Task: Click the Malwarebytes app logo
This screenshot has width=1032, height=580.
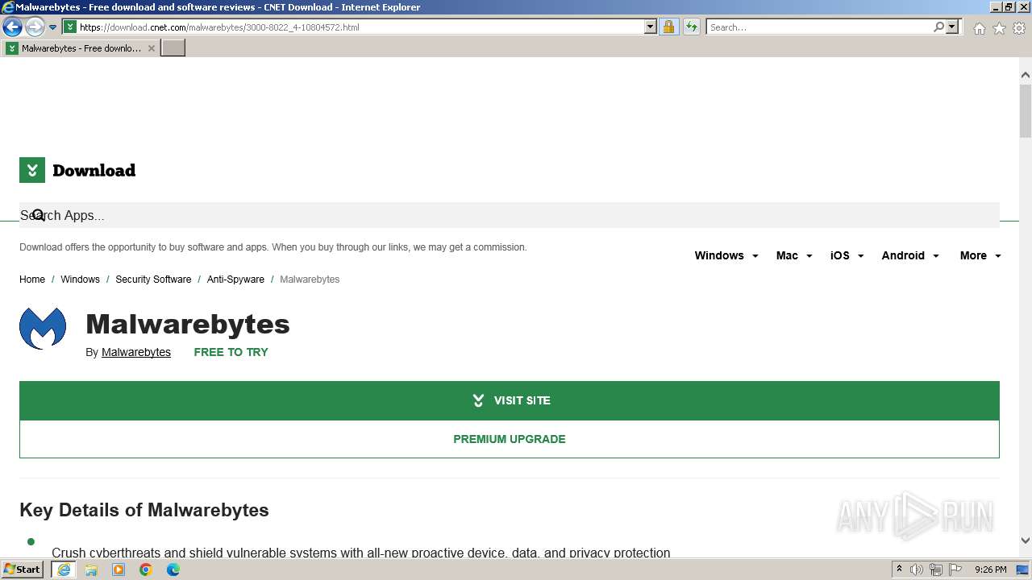Action: (x=43, y=328)
